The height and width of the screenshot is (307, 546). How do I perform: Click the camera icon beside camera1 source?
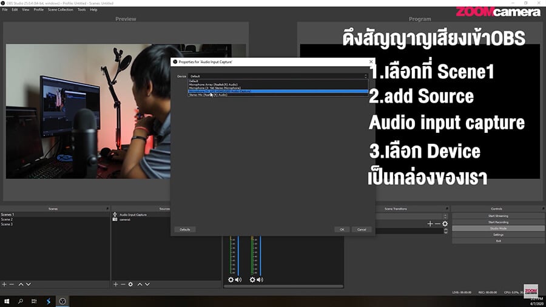115,219
